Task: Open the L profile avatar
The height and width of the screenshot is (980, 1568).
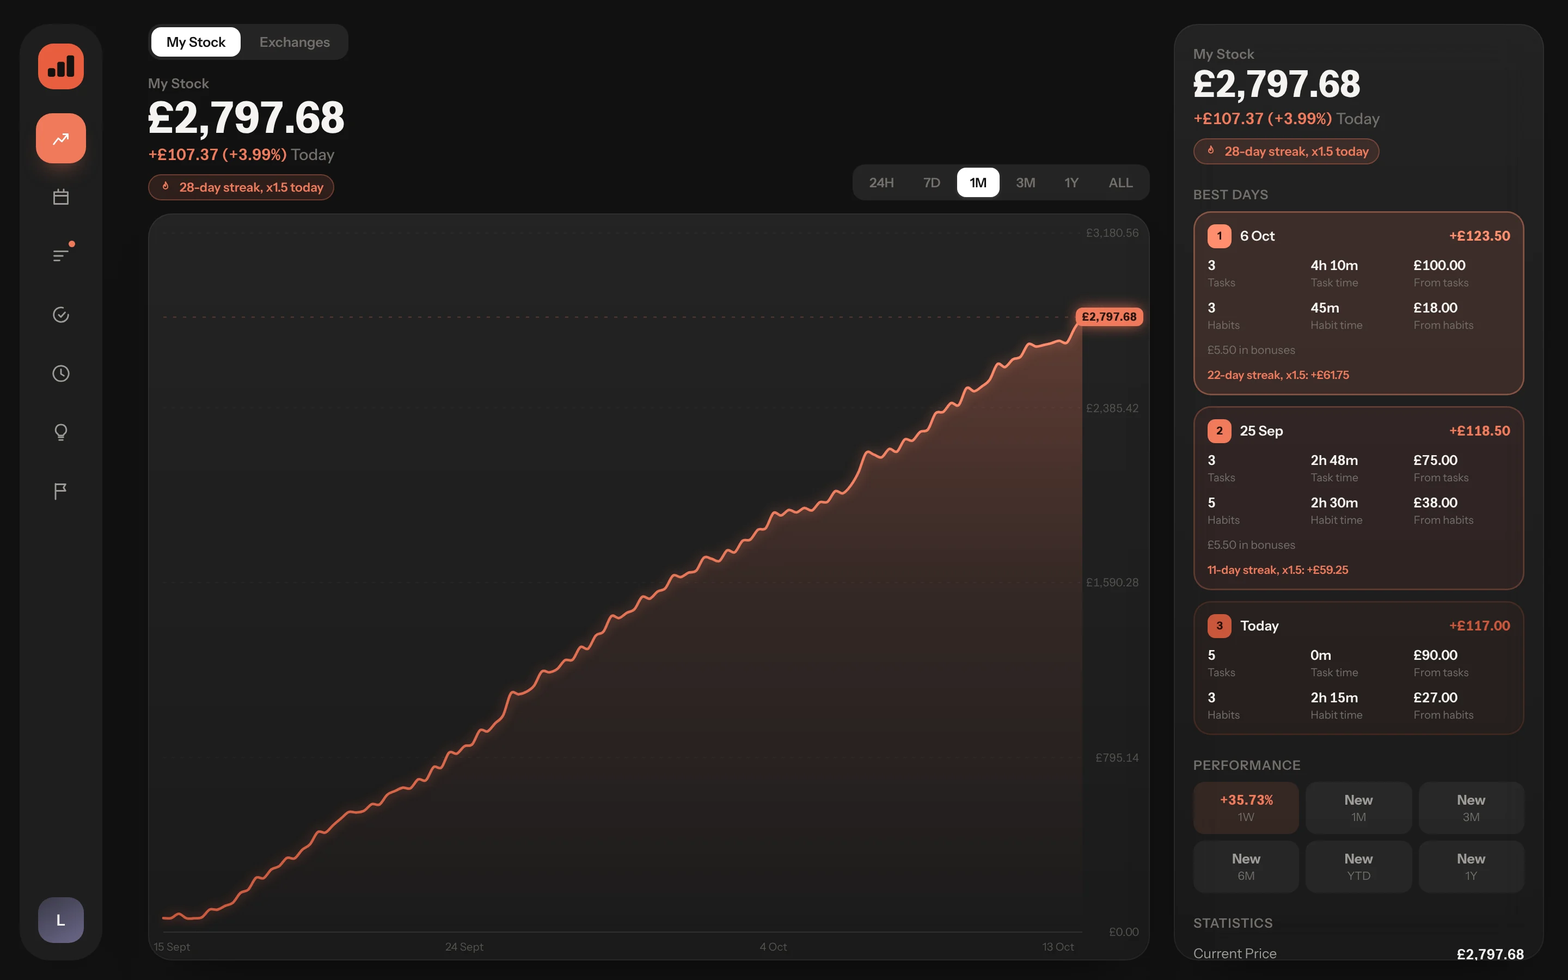Action: click(x=61, y=920)
